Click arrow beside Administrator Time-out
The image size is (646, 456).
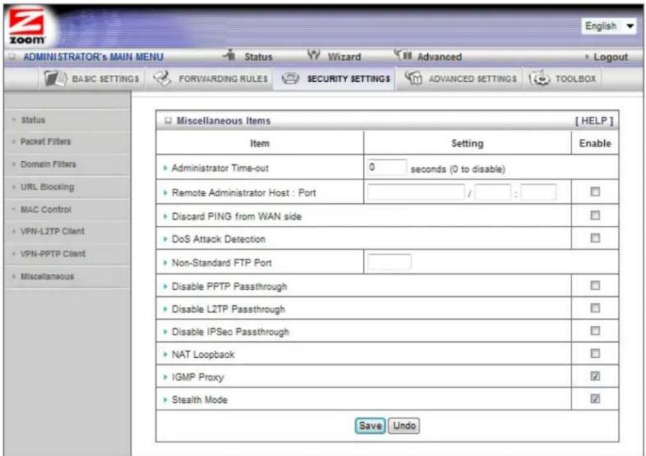click(165, 168)
